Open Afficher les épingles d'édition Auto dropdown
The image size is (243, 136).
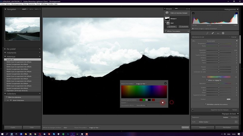66,128
